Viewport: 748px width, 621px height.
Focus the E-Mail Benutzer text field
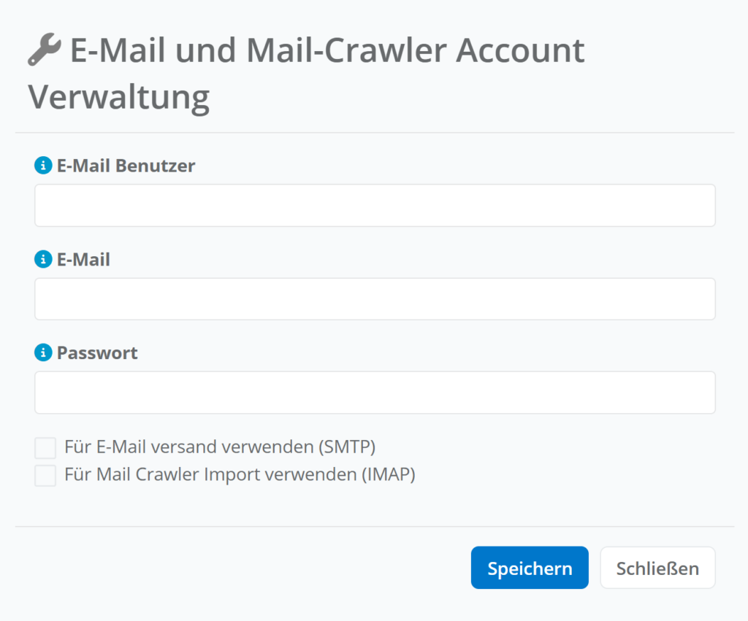(375, 205)
